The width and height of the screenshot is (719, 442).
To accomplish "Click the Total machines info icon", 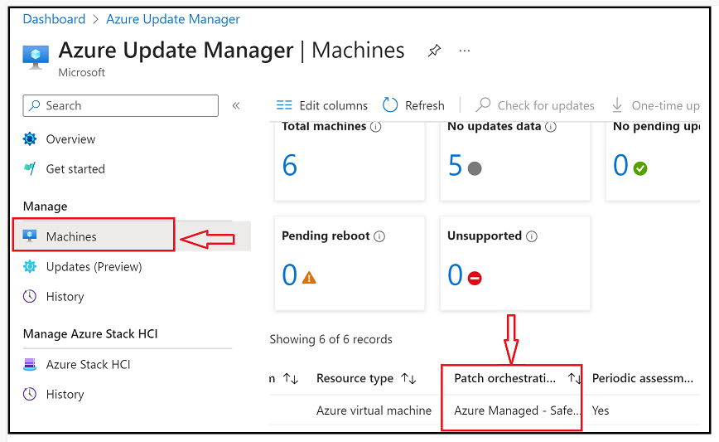I will (x=375, y=126).
